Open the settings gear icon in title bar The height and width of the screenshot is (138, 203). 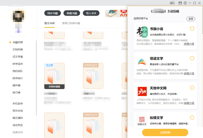(x=185, y=3)
